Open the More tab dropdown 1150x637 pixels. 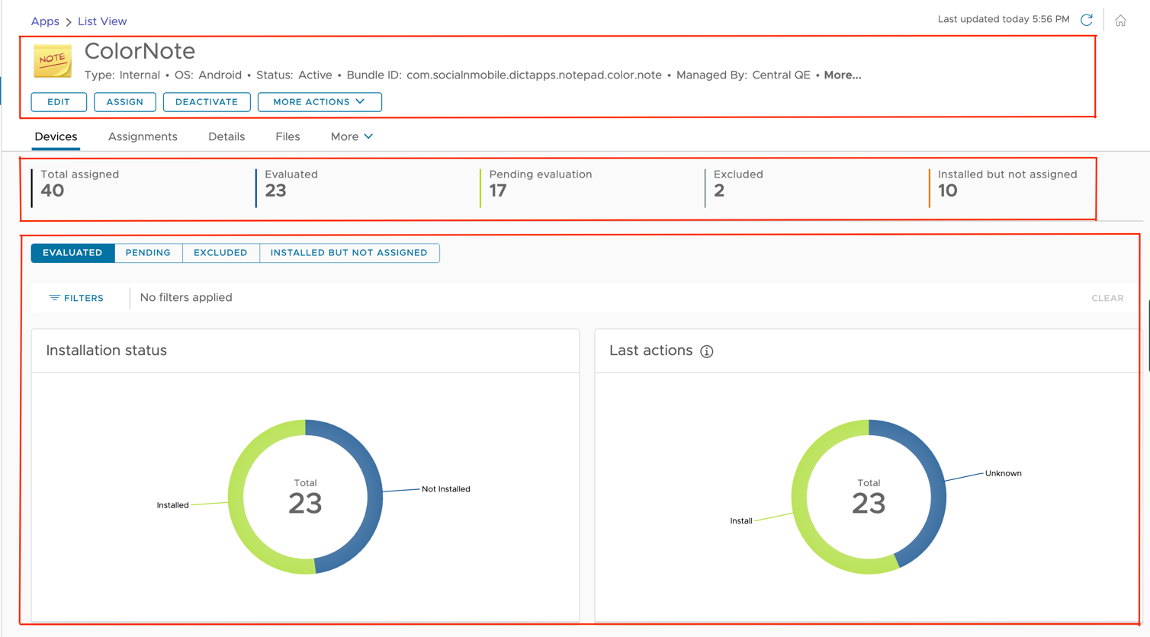point(352,137)
